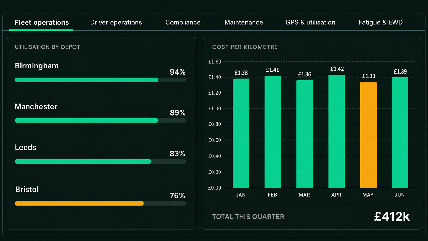
Task: Select the JUN cost bar
Action: click(400, 133)
